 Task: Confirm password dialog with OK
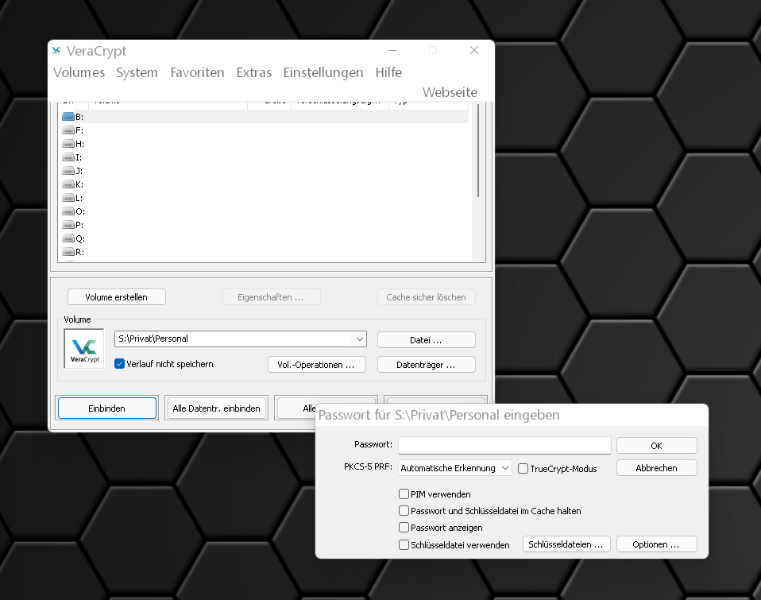click(x=657, y=446)
